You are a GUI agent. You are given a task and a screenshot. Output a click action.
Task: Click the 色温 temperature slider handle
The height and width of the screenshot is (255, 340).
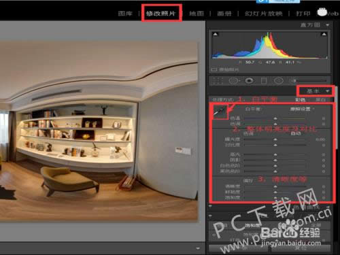tap(275, 118)
